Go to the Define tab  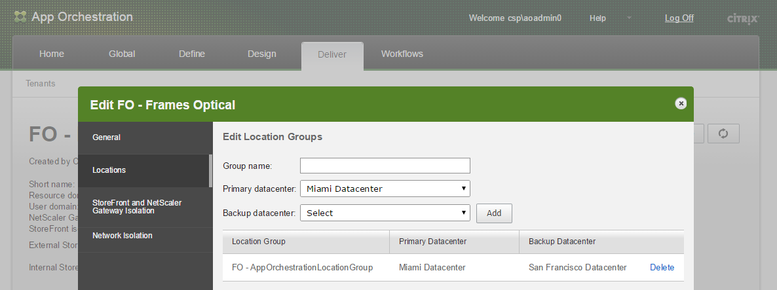pyautogui.click(x=192, y=54)
